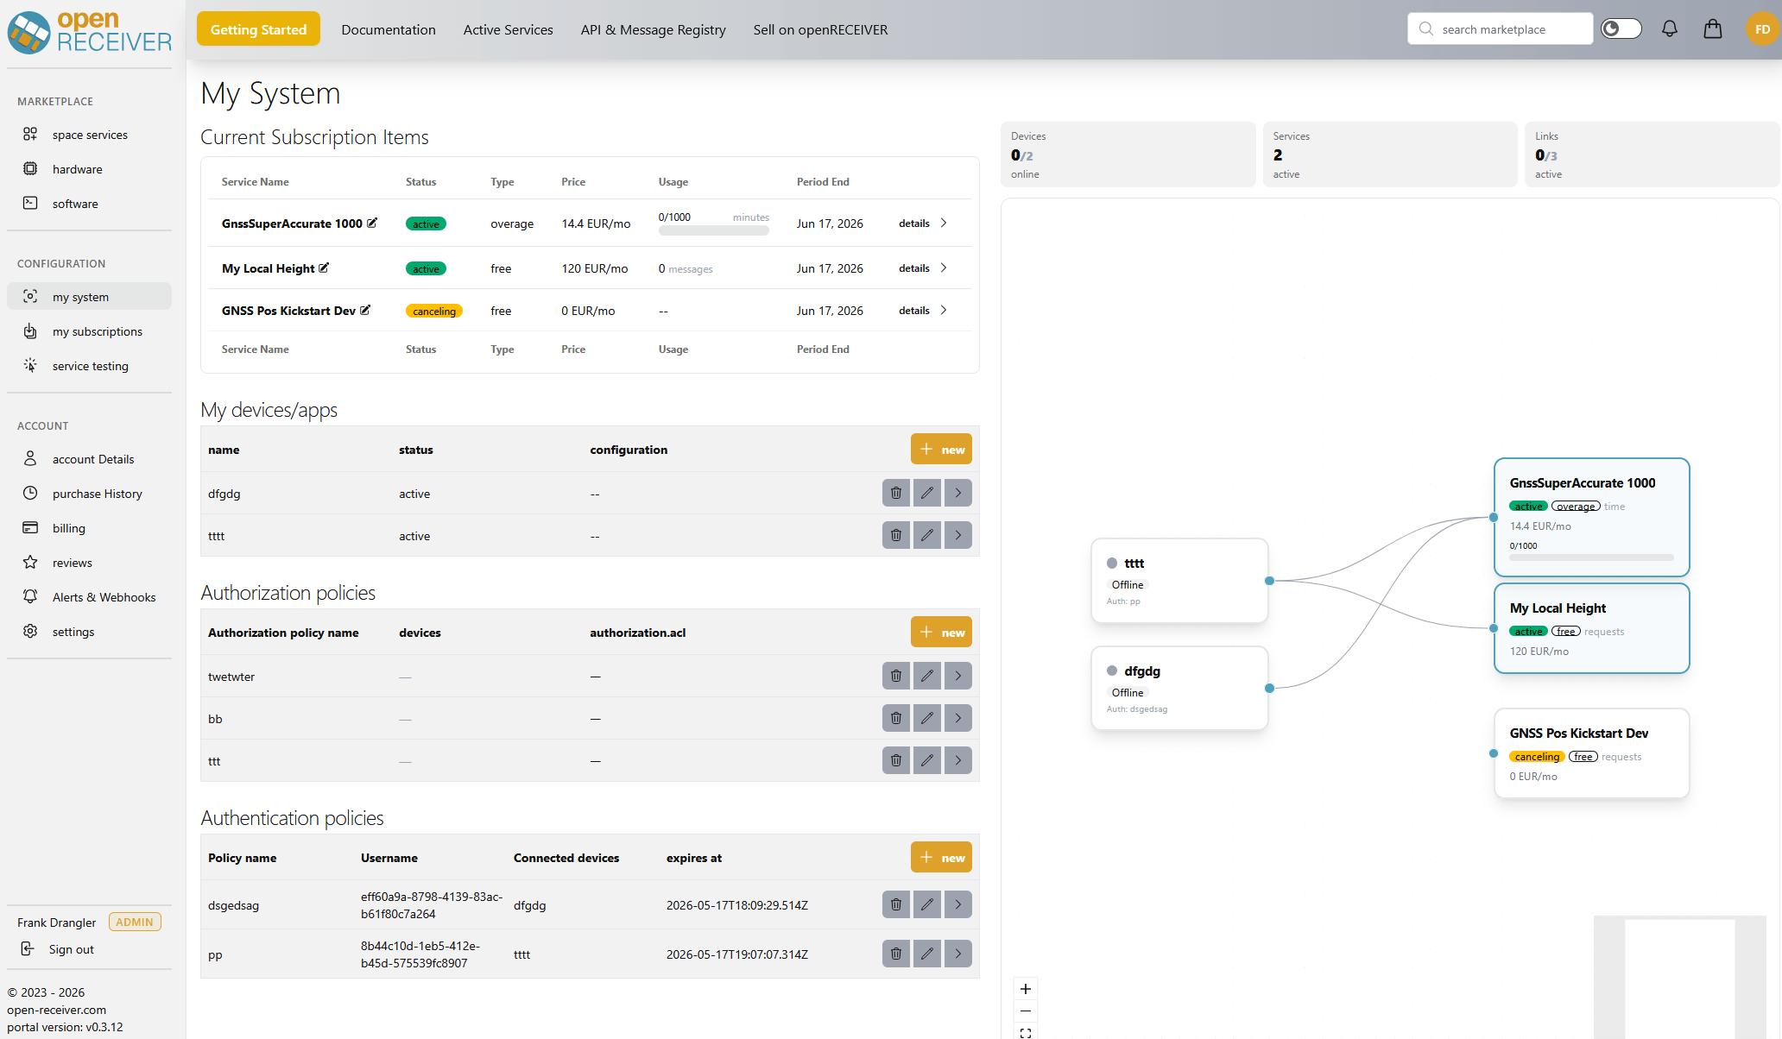Open Alerts & Webhooks page
Screen dimensions: 1782x1039
tap(89, 597)
